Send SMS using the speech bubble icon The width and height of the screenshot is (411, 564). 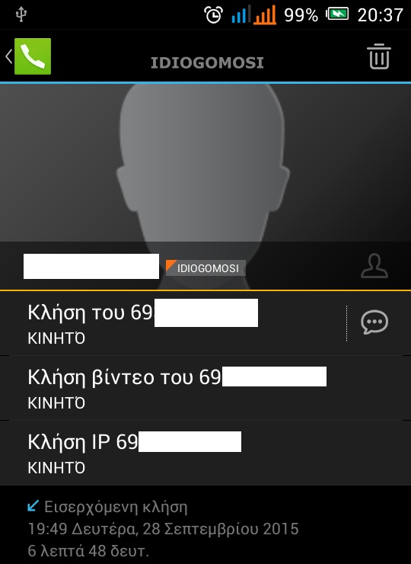point(374,322)
